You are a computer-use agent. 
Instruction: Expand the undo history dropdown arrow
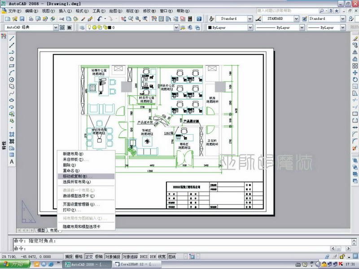105,19
